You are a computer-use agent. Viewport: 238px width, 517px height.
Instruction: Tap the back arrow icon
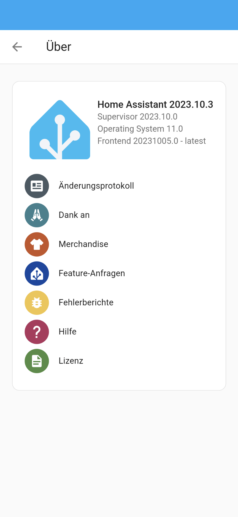(x=17, y=47)
